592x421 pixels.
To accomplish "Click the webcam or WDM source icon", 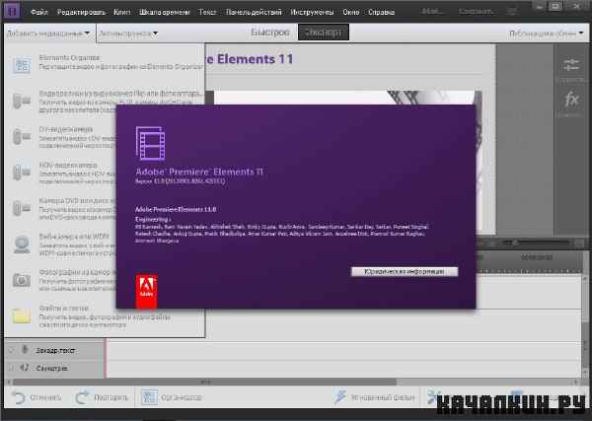I will tap(22, 245).
